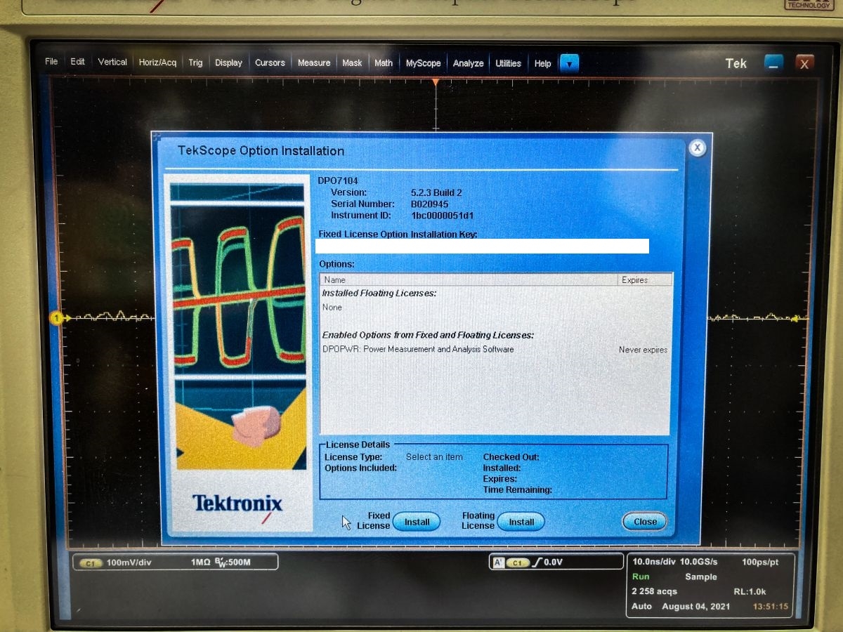Click the Name column header

point(469,279)
